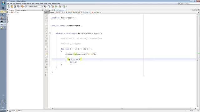Click the Find Previous Occurrence icon
This screenshot has width=200, height=112.
[x=69, y=12]
